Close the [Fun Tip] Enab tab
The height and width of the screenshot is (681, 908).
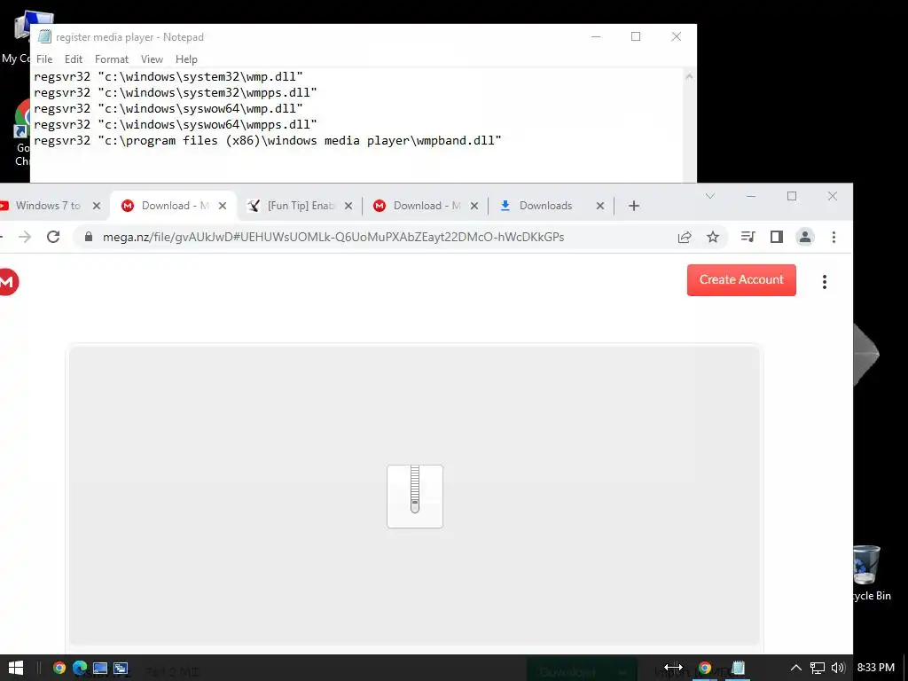point(348,206)
